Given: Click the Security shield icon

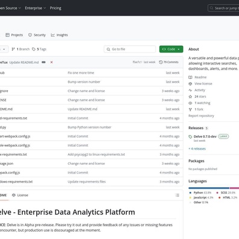Looking at the screenshot, I should click(30, 35).
